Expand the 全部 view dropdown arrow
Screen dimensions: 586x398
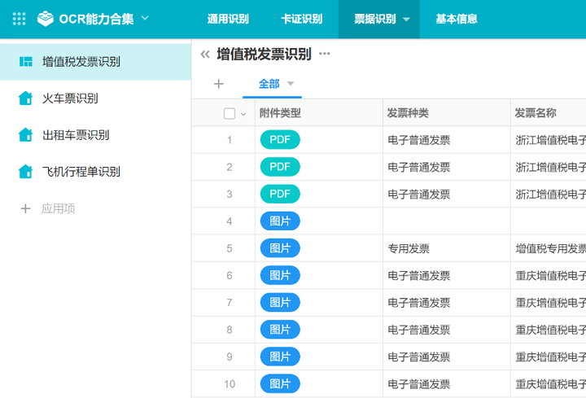coord(291,84)
